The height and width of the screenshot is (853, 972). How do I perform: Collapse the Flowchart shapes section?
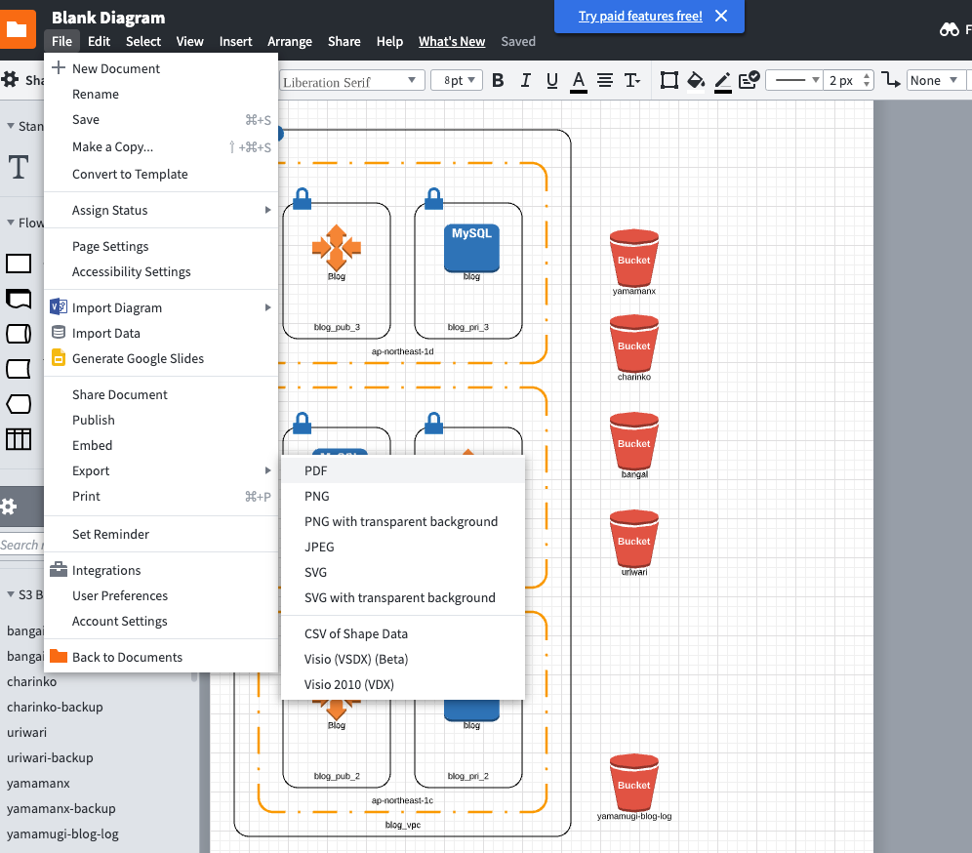pyautogui.click(x=11, y=223)
